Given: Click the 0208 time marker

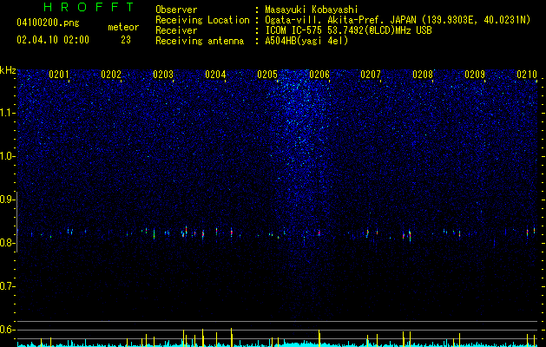Looking at the screenshot, I should tap(423, 75).
